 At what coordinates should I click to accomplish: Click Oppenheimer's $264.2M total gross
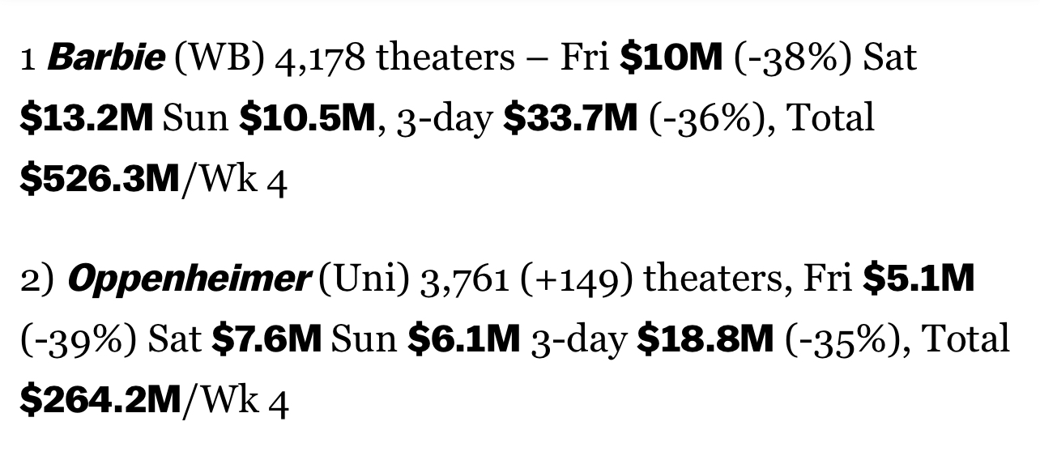100,401
